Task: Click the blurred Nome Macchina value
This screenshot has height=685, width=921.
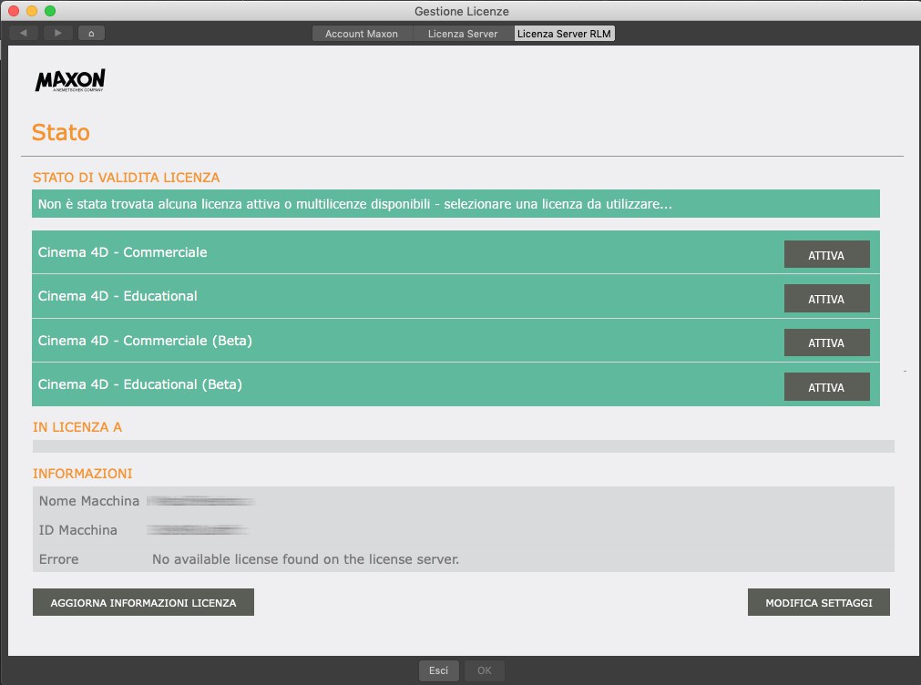Action: (x=200, y=501)
